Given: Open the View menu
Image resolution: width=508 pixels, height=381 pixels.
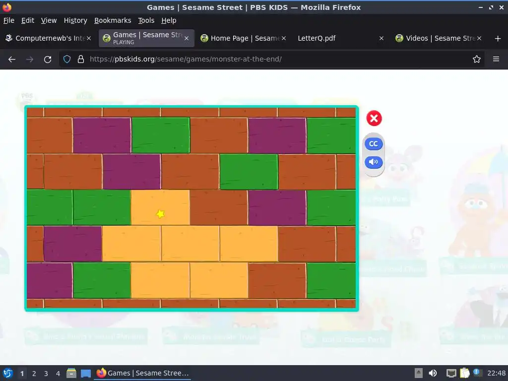Looking at the screenshot, I should click(49, 20).
